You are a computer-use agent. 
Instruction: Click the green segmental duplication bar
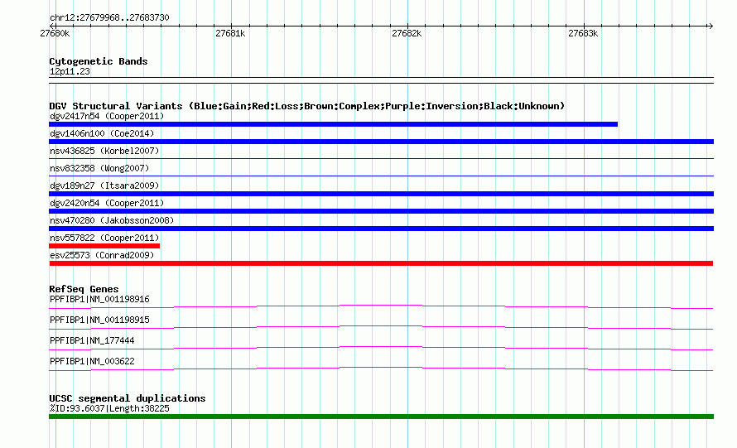coord(381,417)
